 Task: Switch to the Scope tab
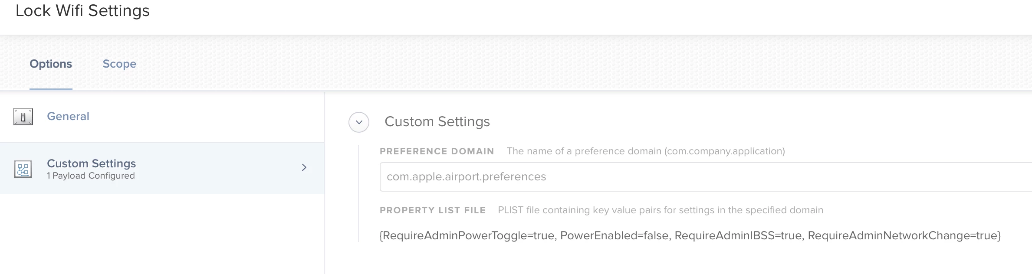(x=119, y=64)
